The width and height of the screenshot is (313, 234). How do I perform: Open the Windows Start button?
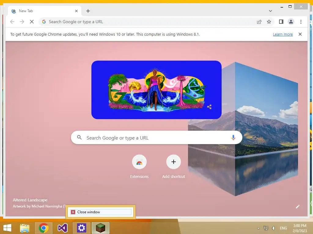pyautogui.click(x=7, y=228)
